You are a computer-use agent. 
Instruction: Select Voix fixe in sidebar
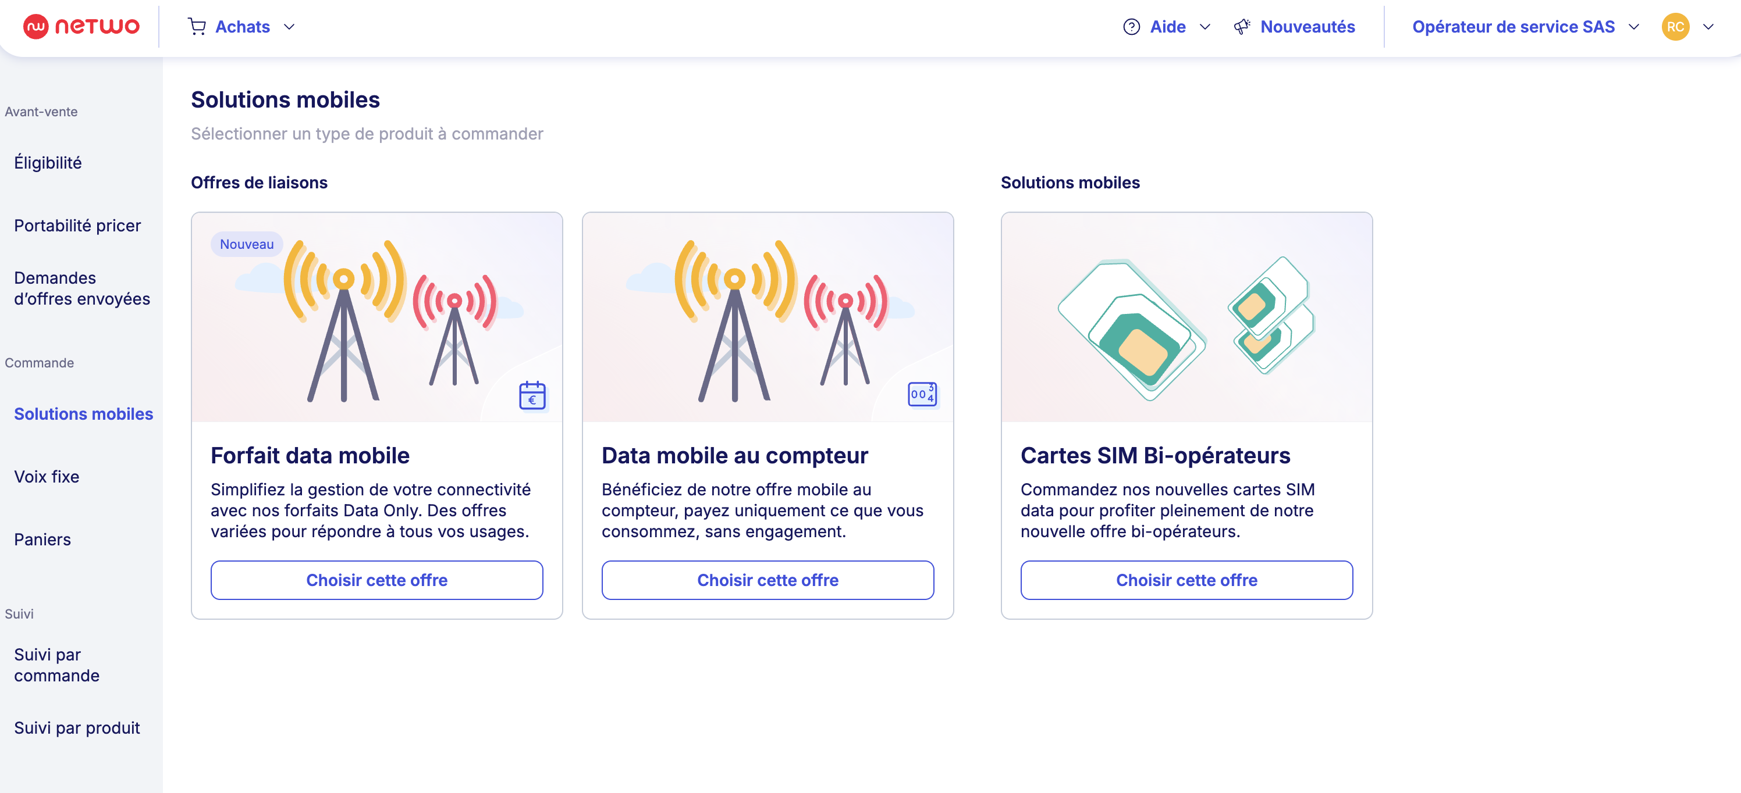click(x=47, y=477)
